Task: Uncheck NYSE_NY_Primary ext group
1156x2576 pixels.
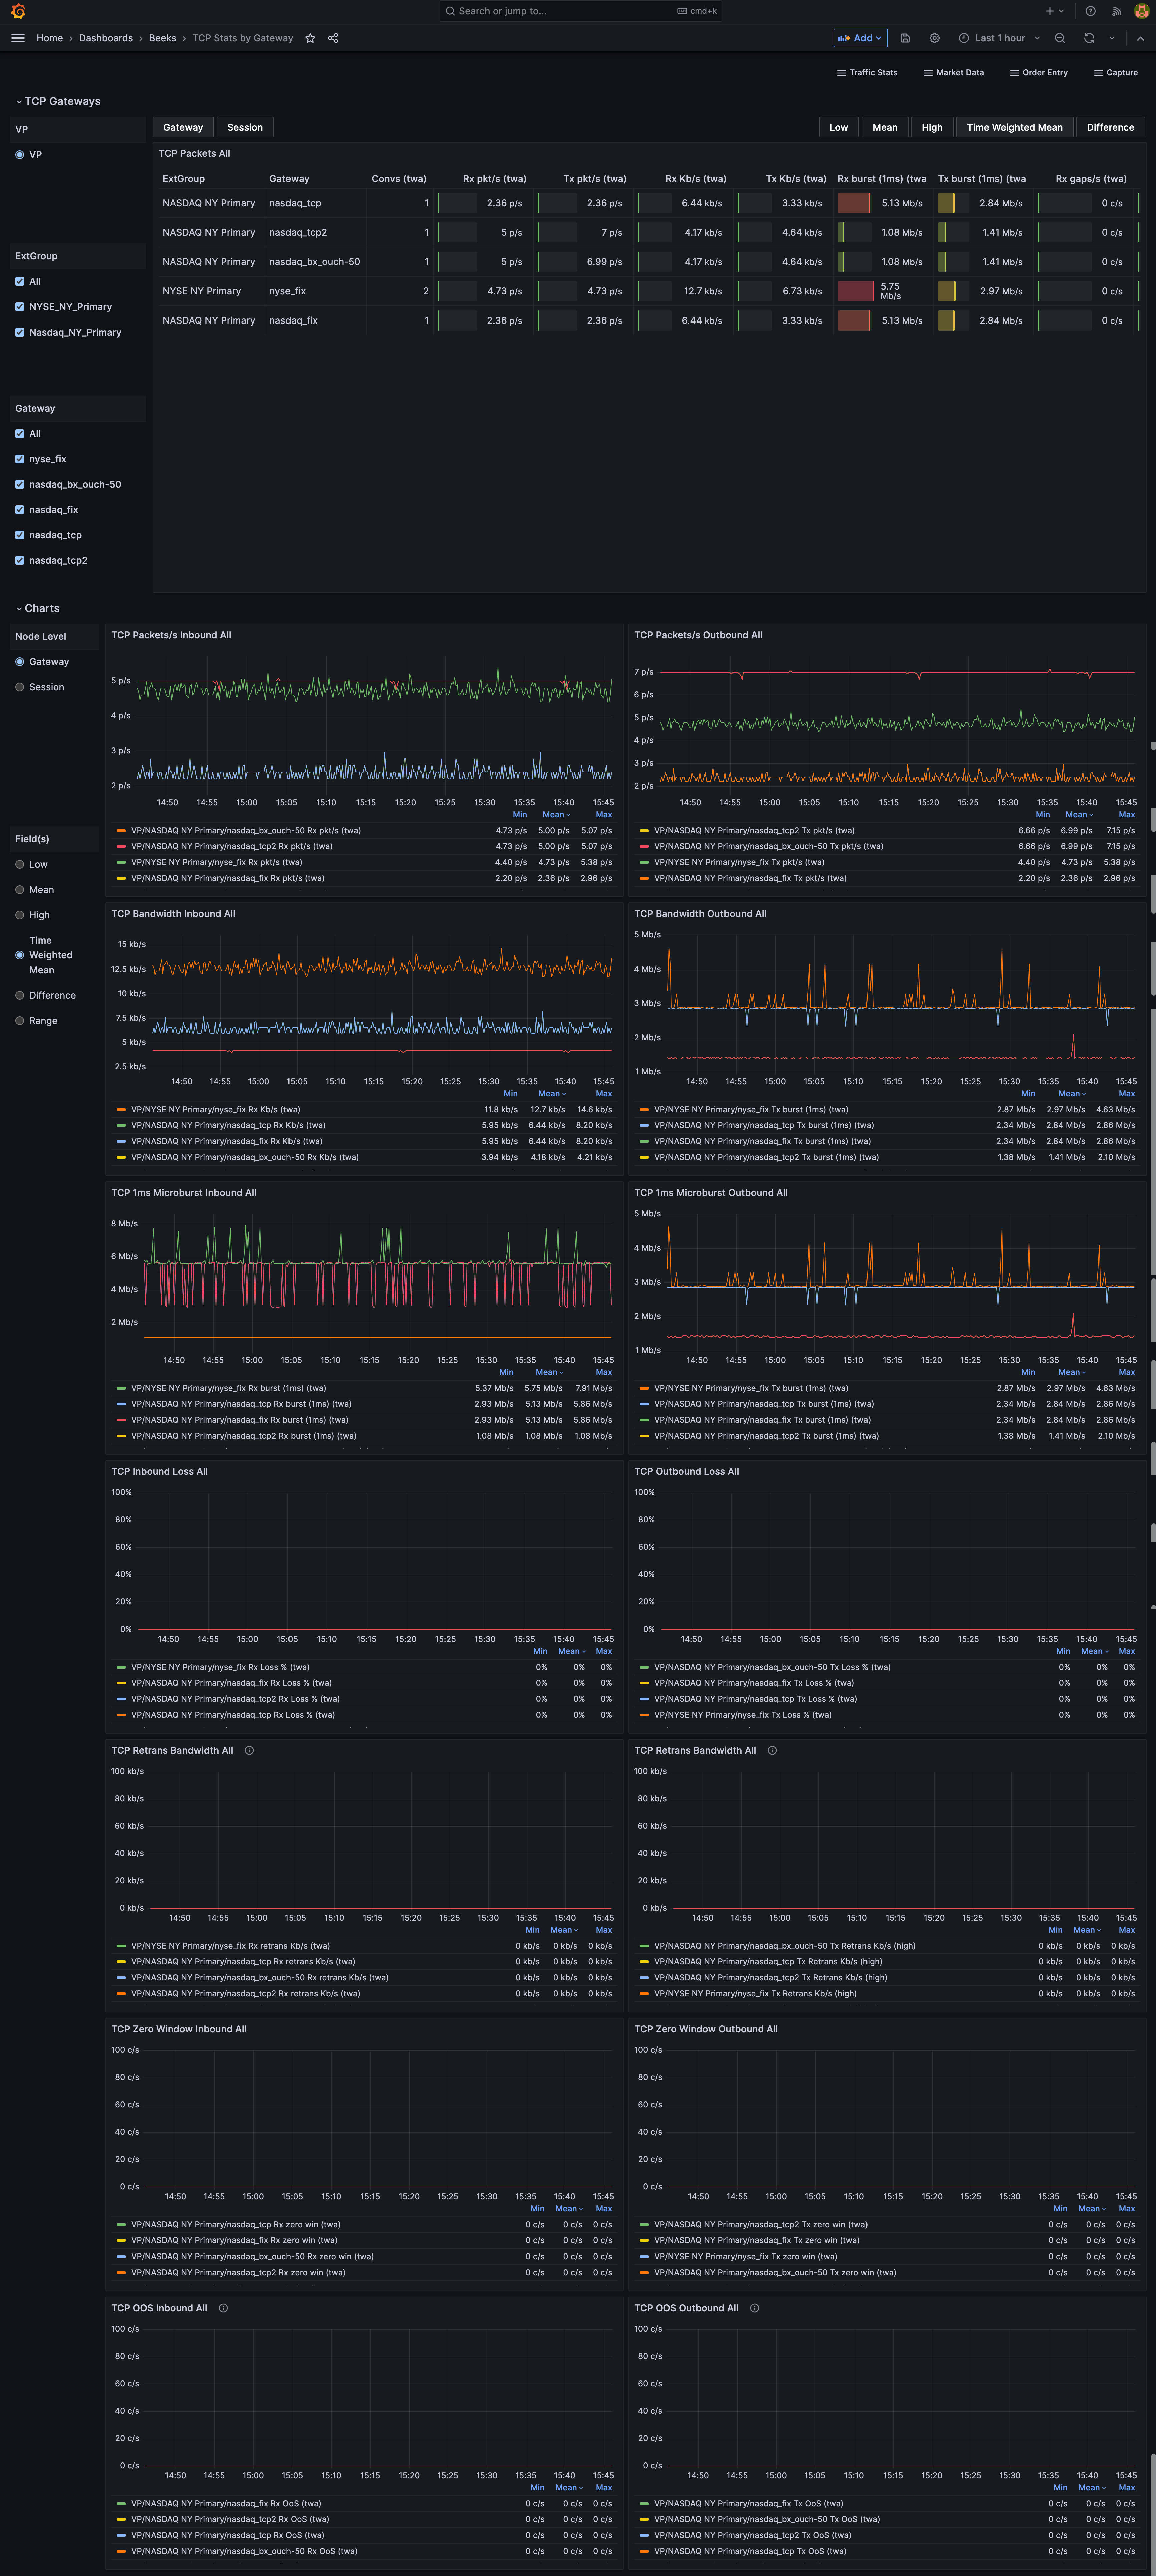Action: 20,307
